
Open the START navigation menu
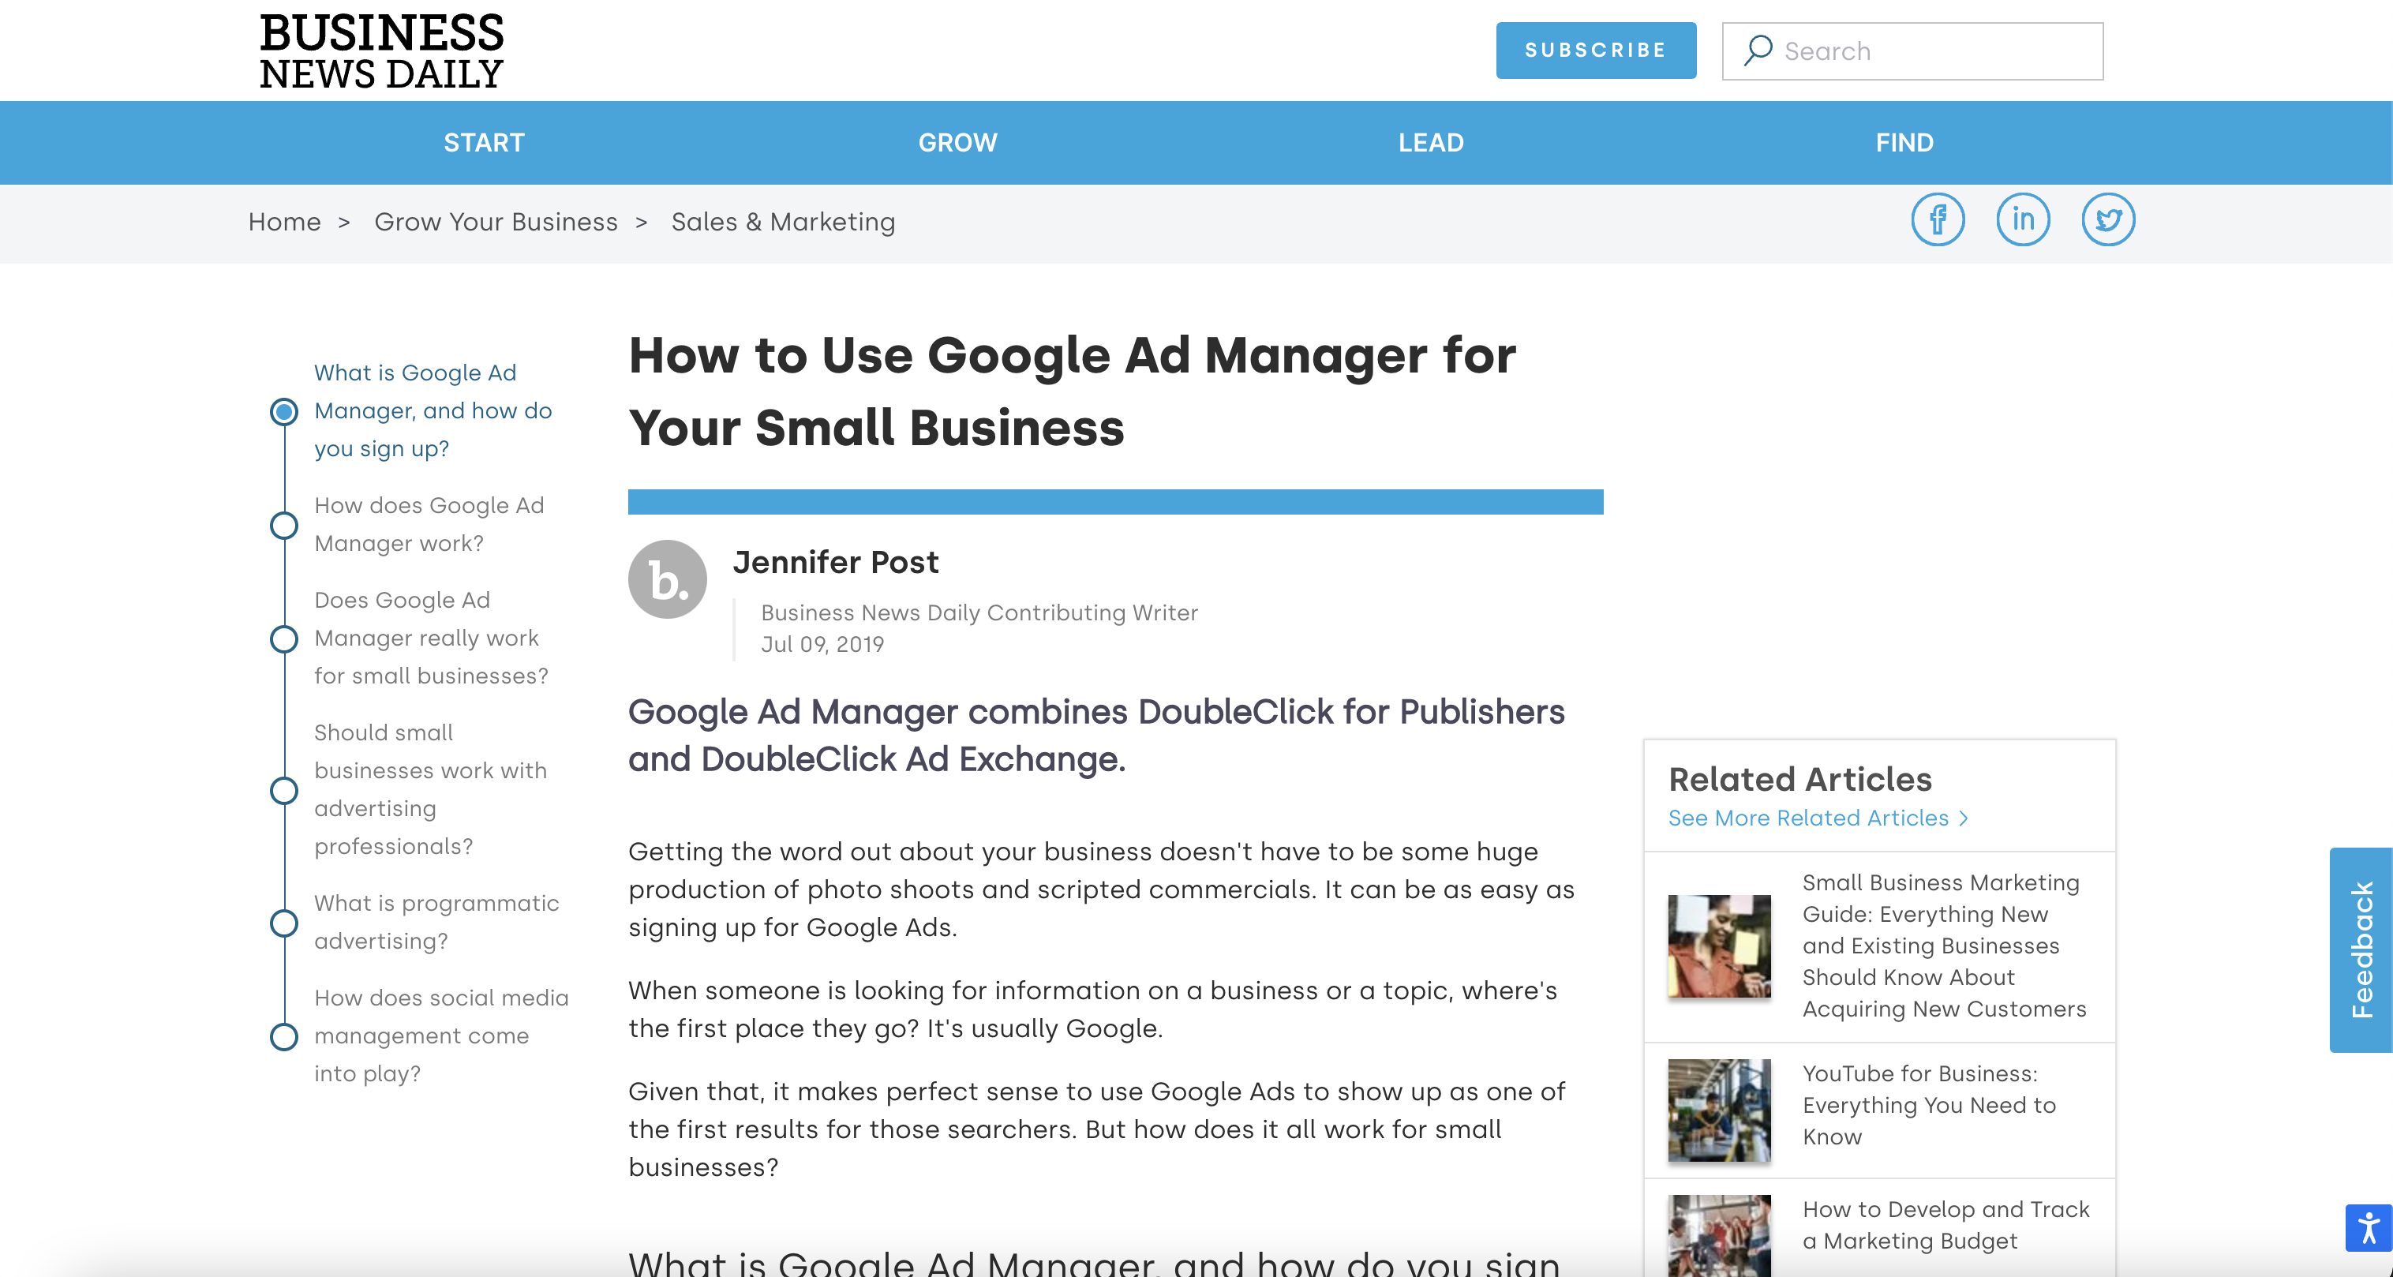pos(484,143)
